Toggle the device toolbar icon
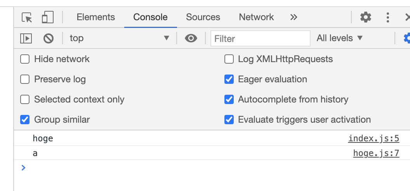410x191 pixels. (47, 17)
